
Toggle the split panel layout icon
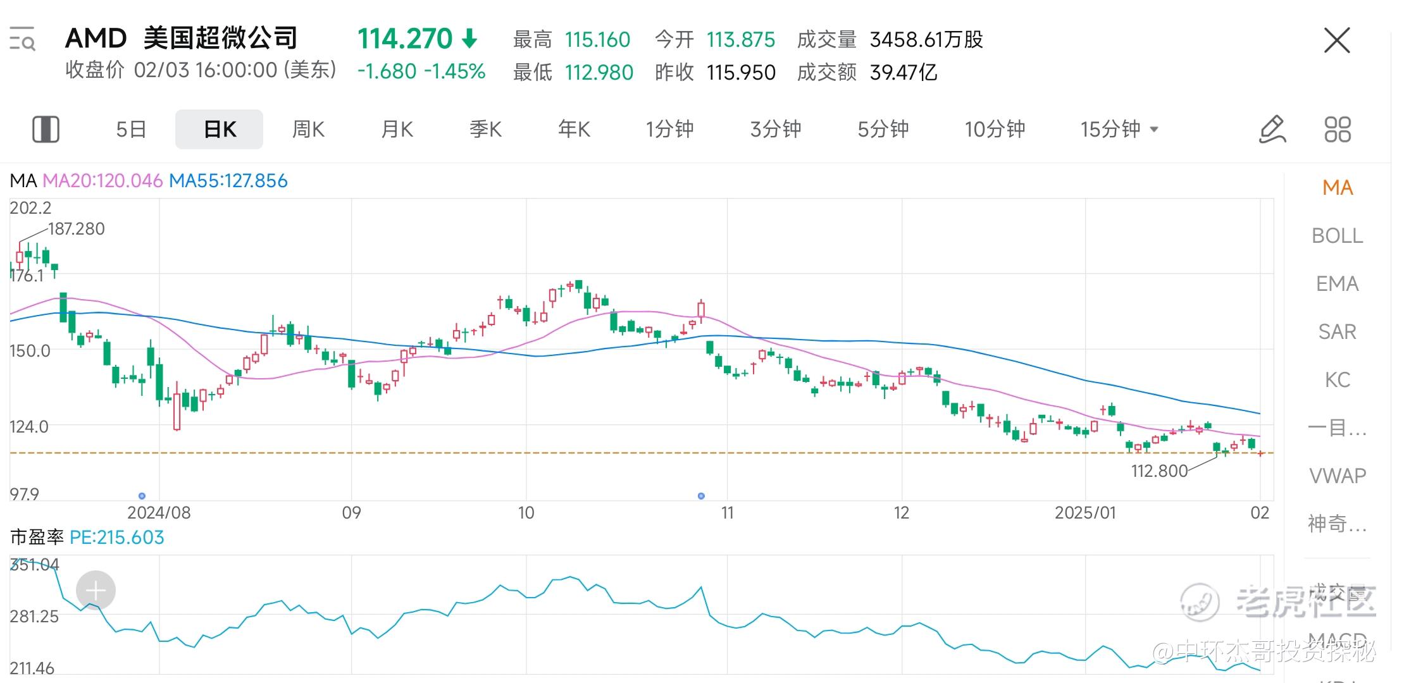point(46,129)
